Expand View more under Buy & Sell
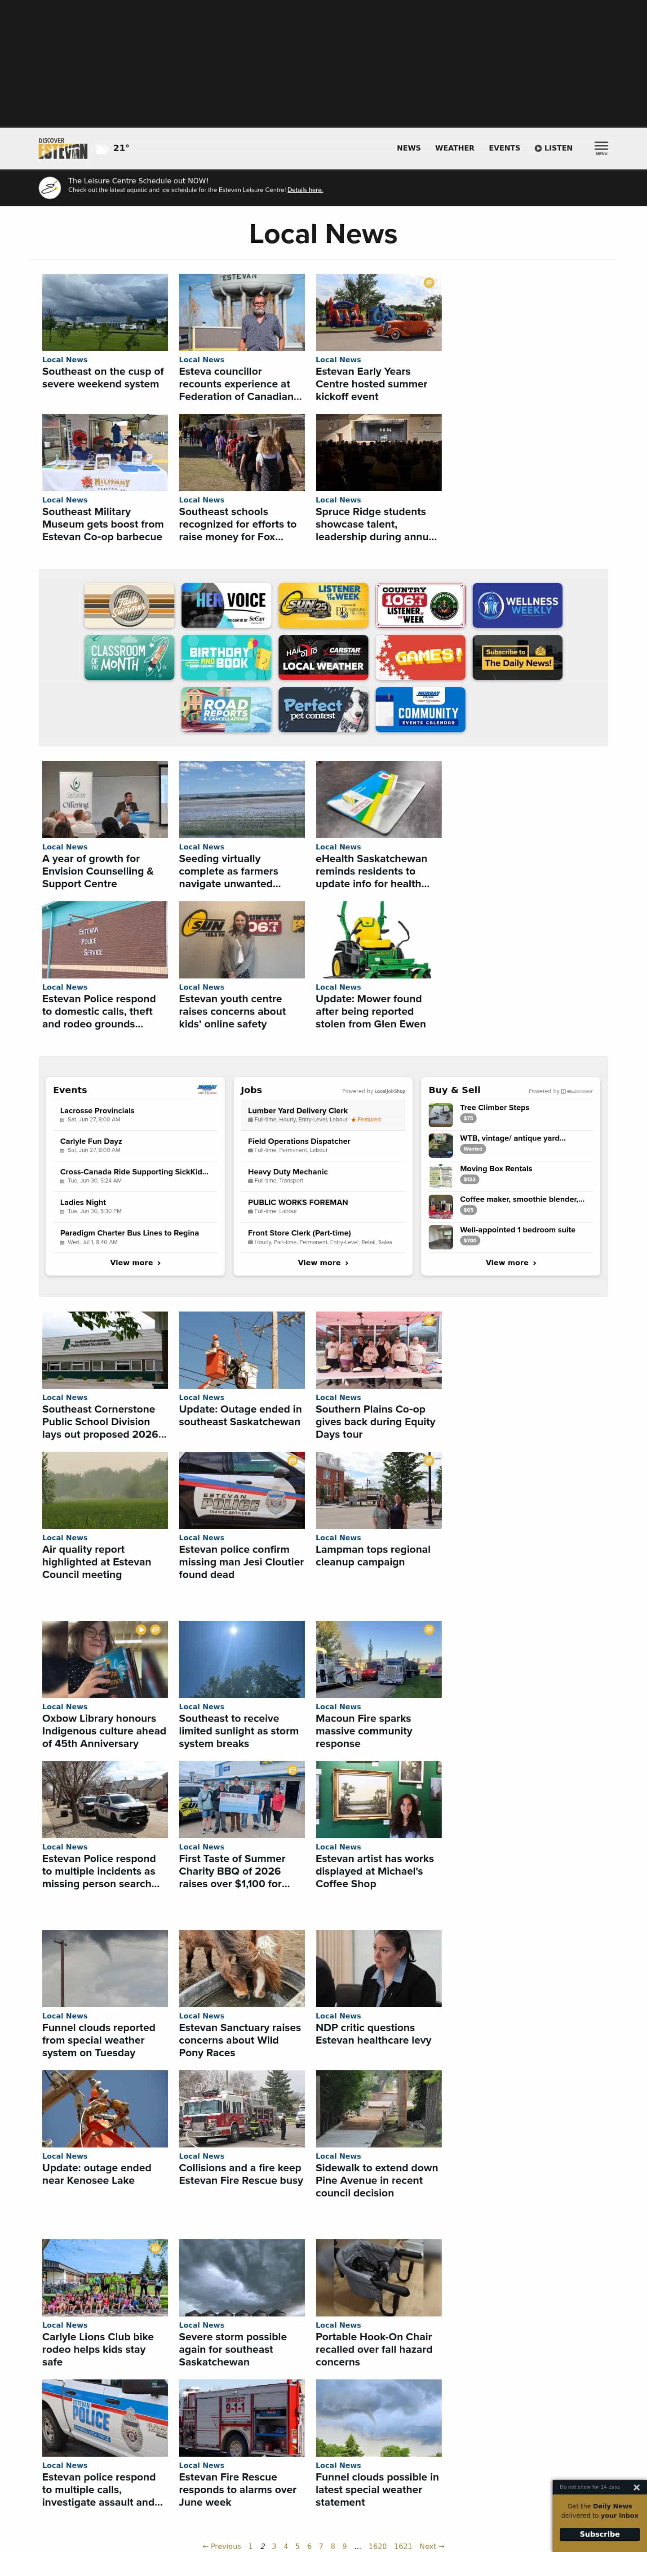The width and height of the screenshot is (647, 2552). (x=510, y=1262)
